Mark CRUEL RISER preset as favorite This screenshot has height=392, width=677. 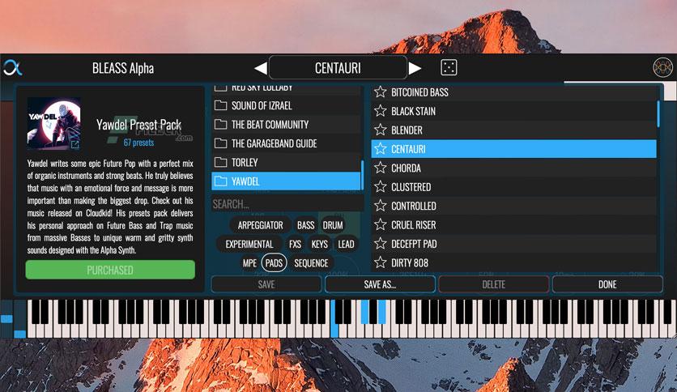381,225
